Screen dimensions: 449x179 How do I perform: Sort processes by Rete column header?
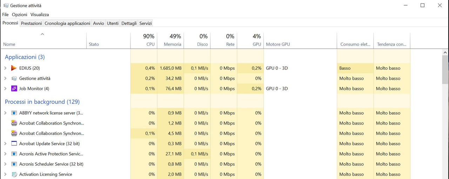(x=224, y=41)
